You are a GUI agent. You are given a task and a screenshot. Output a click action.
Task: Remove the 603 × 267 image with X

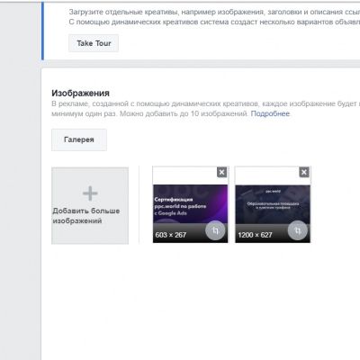tap(221, 172)
